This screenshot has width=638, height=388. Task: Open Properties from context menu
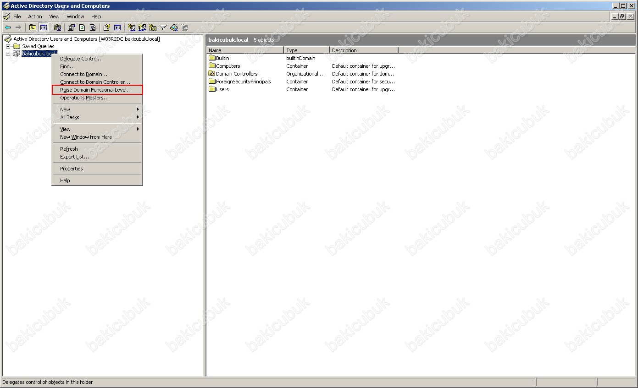click(x=97, y=169)
